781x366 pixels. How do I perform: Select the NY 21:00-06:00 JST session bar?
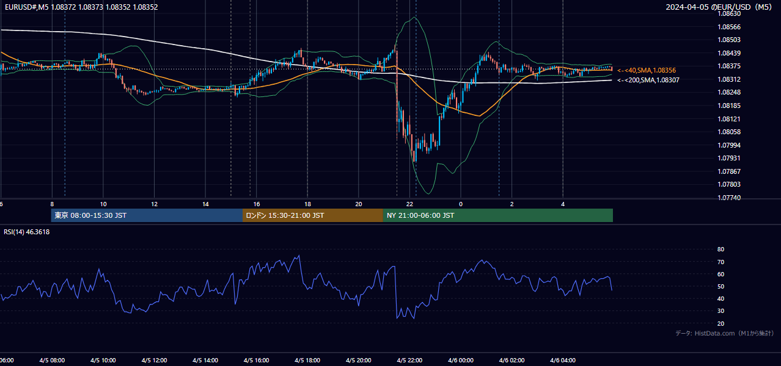coord(498,215)
